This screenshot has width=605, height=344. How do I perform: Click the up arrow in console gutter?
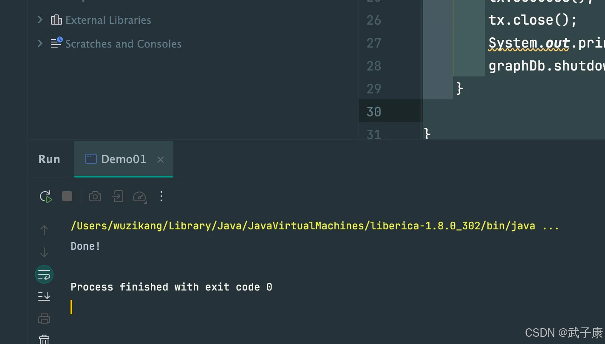44,230
